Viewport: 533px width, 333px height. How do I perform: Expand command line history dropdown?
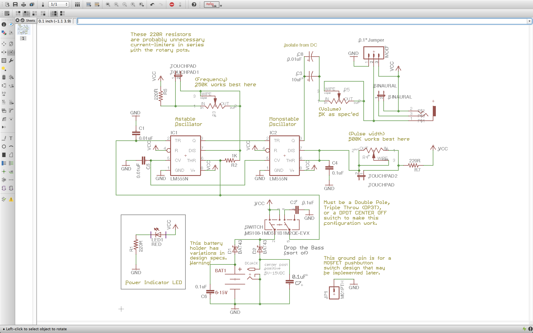529,21
